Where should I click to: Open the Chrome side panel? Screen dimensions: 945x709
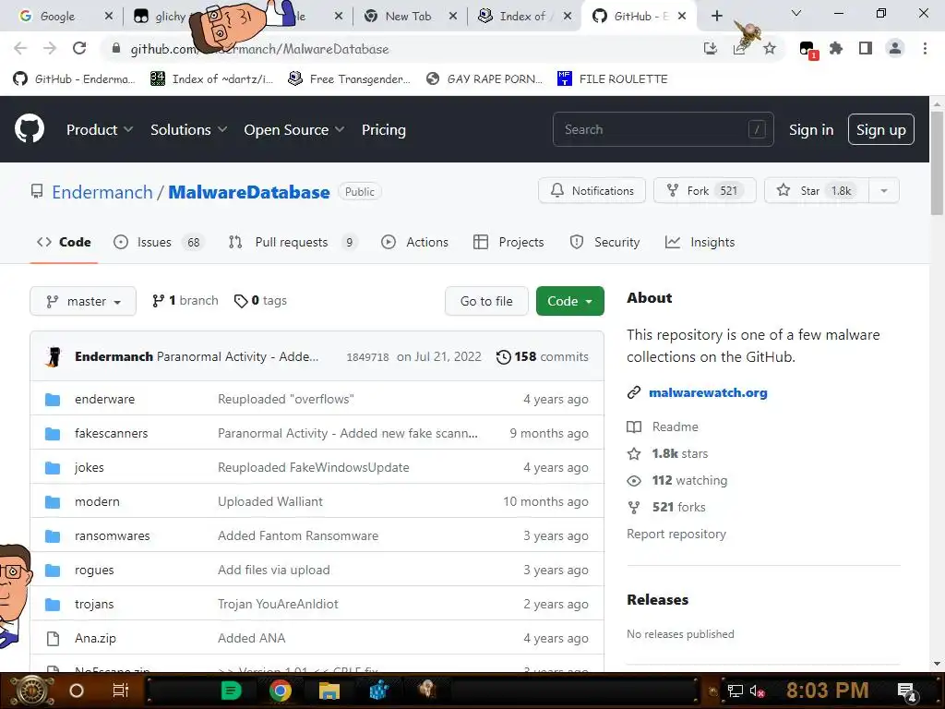click(x=866, y=48)
